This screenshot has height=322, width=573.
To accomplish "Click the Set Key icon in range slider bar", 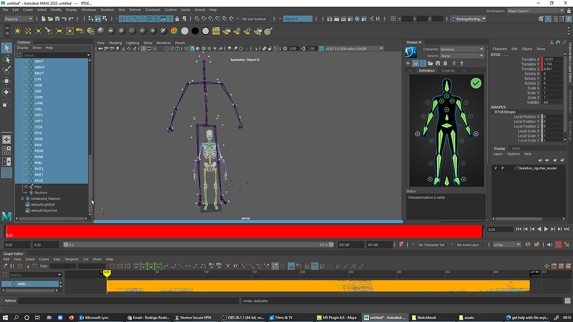I will (401, 244).
